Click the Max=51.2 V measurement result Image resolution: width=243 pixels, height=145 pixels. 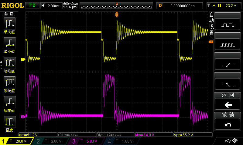tap(38, 135)
